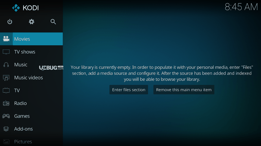261x146 pixels.
Task: Click the Music videos icon
Action: click(6, 78)
